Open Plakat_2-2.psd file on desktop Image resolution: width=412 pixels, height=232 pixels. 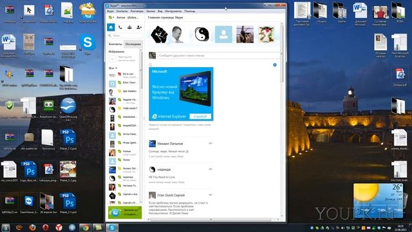[68, 139]
